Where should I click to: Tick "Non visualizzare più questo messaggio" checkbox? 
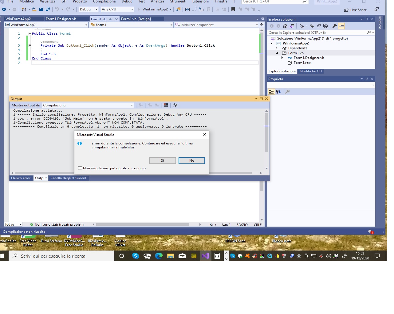(80, 168)
